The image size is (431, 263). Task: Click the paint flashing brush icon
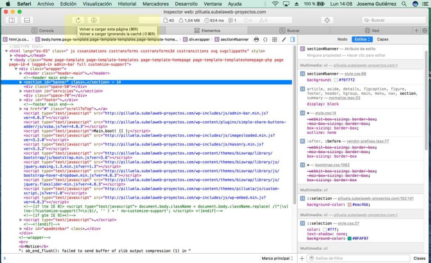point(284,40)
